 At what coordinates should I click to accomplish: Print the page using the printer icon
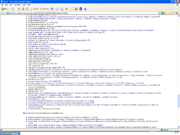[x=62, y=9]
